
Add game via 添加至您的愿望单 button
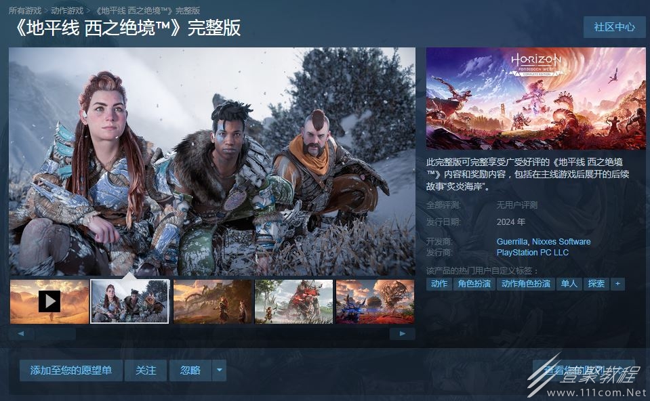pyautogui.click(x=71, y=370)
